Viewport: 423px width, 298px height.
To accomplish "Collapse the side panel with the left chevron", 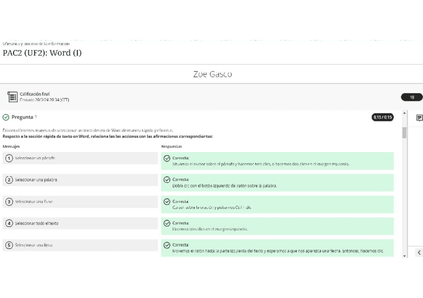I will pos(419,253).
